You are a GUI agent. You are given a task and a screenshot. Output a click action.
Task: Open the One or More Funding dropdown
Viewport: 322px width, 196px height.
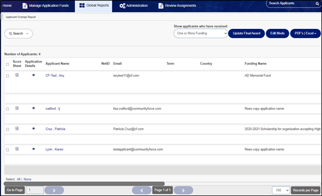[200, 33]
